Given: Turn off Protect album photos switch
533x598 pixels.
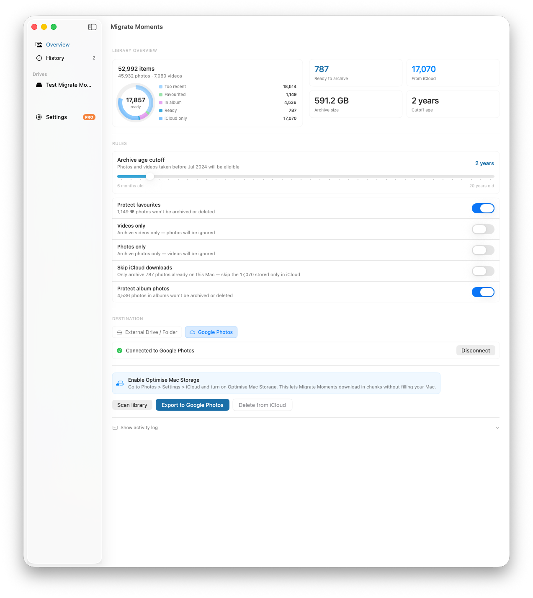Looking at the screenshot, I should [x=483, y=292].
